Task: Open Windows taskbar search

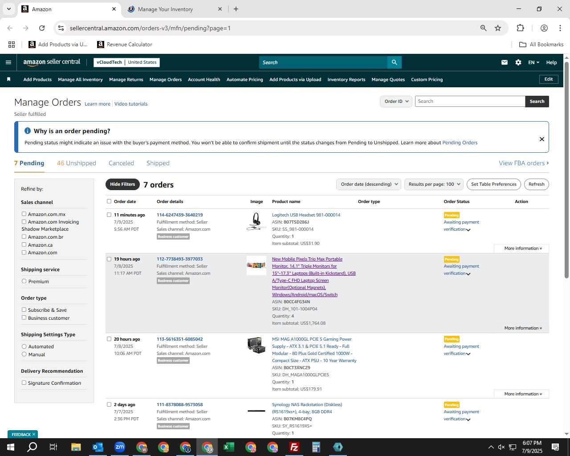Action: coord(32,447)
